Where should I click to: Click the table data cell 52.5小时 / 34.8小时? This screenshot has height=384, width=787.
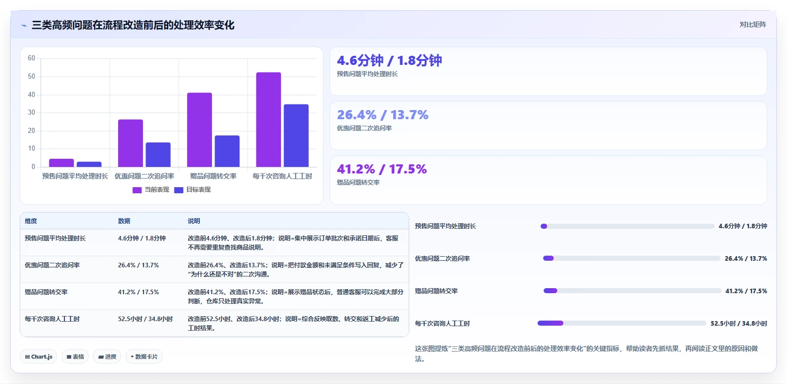click(x=145, y=319)
